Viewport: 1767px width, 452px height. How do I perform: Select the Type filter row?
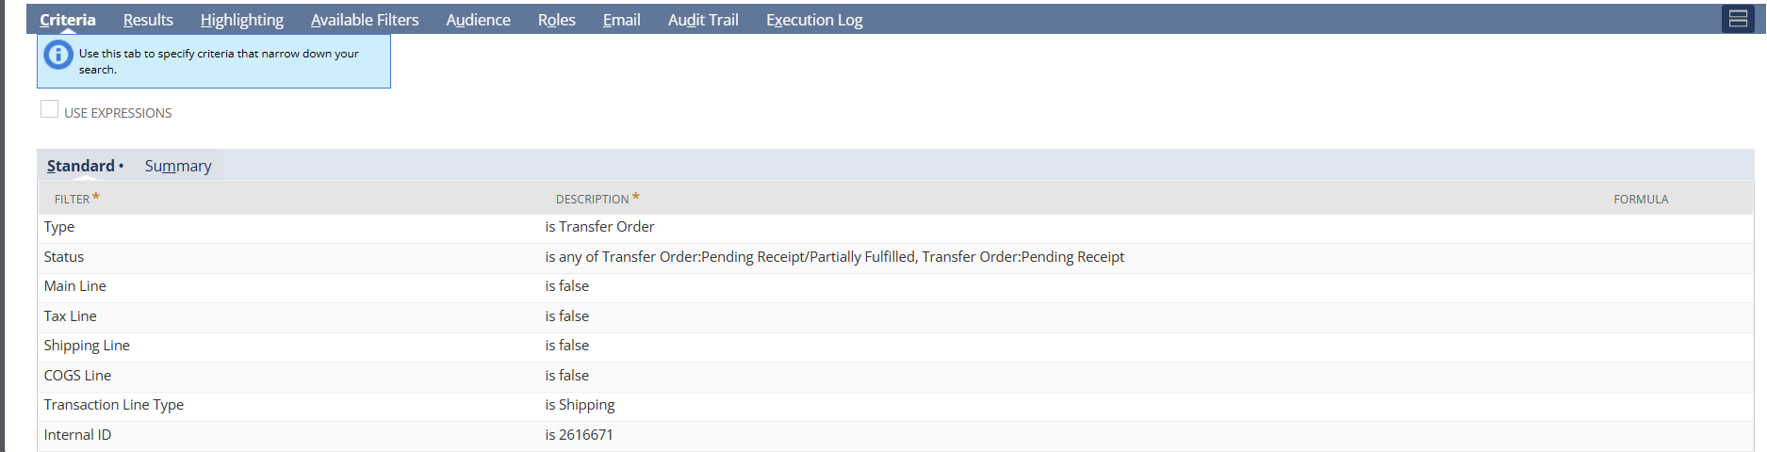[x=59, y=227]
